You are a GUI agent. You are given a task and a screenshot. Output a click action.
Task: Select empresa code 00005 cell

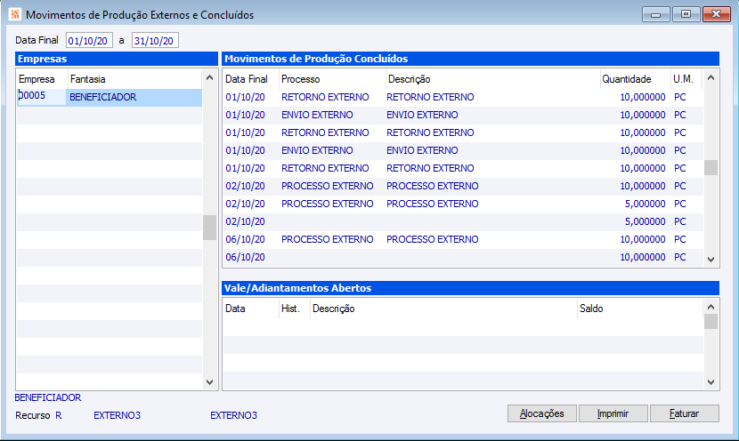tap(42, 97)
